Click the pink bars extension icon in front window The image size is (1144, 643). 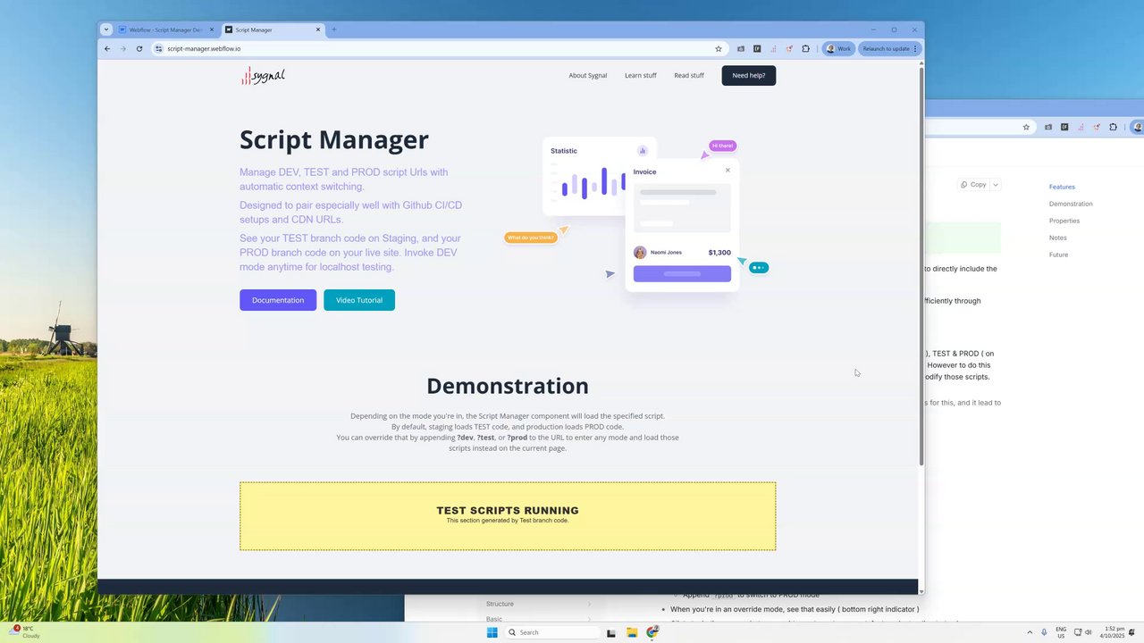[773, 48]
